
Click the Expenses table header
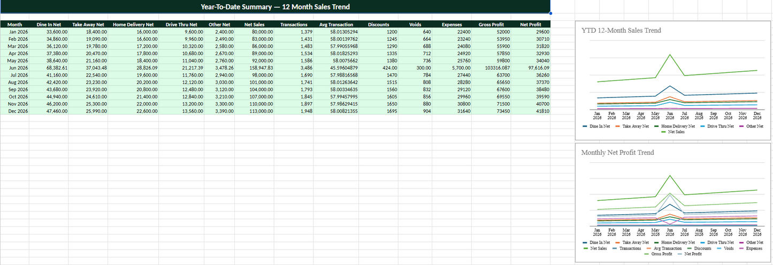[452, 25]
